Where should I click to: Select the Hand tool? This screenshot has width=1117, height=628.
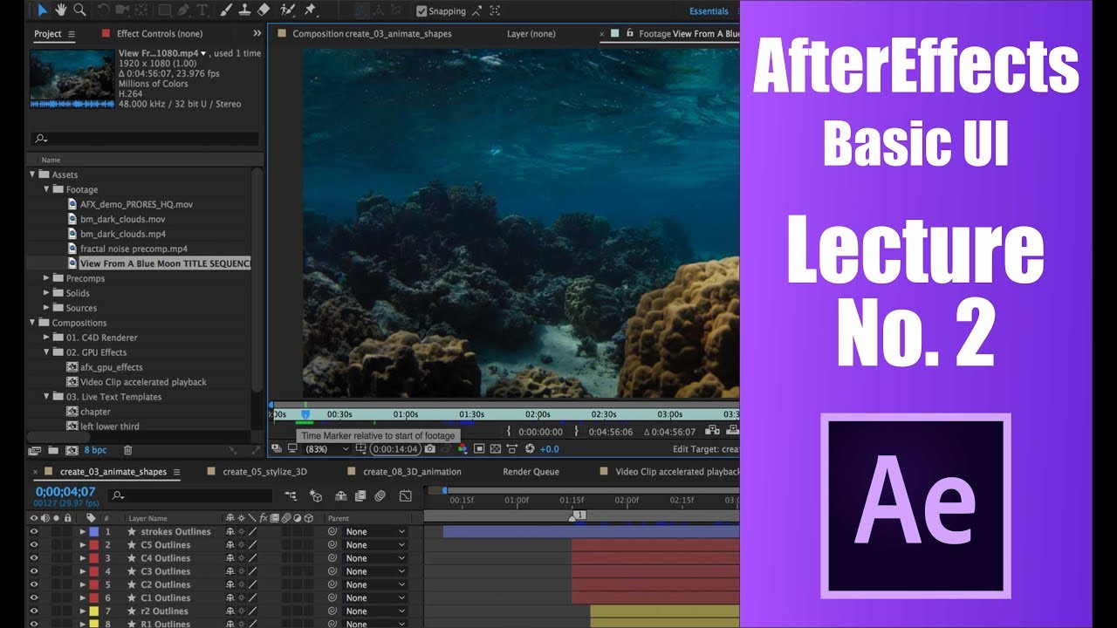coord(61,10)
